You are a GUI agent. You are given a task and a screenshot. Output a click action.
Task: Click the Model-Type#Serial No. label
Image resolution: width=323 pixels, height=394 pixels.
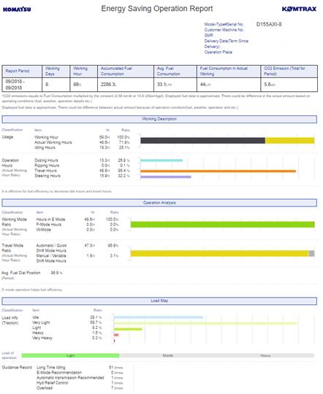(224, 24)
